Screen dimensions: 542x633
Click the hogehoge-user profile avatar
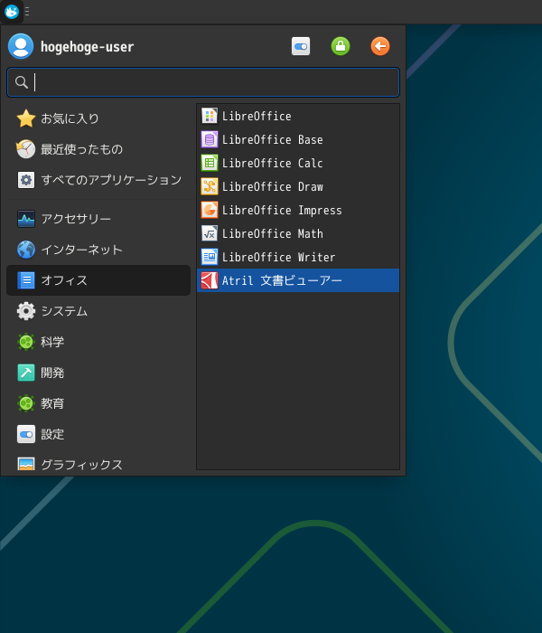(21, 46)
